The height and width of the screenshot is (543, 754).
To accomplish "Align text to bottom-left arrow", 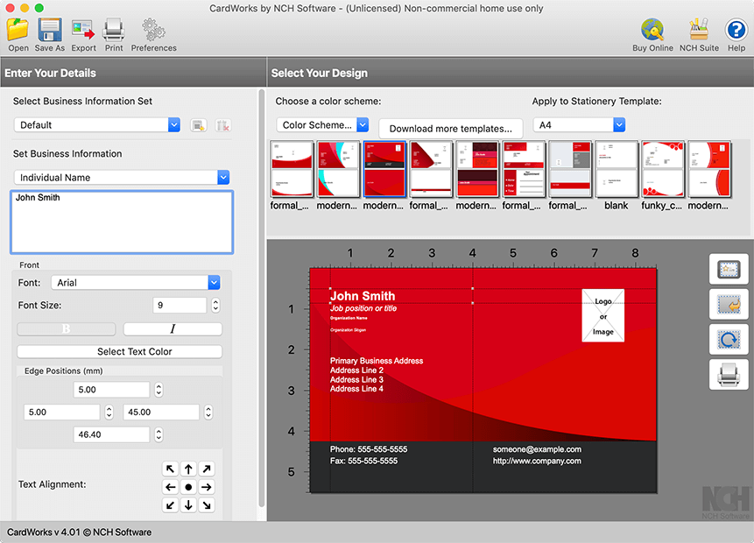I will click(x=170, y=505).
